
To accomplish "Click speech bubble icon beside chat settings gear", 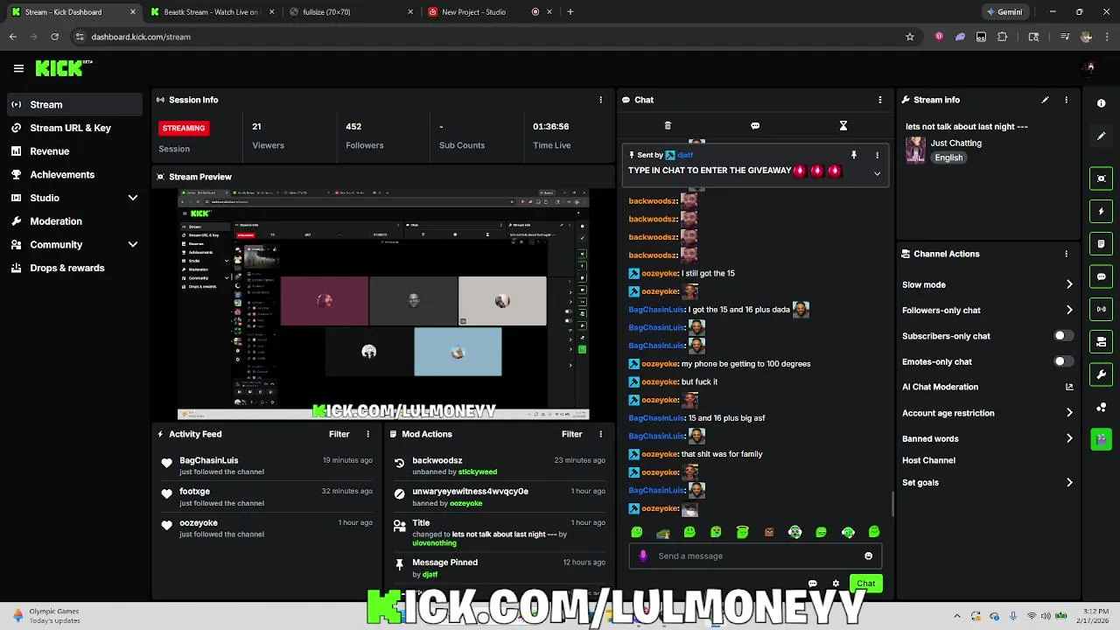I will 813,584.
